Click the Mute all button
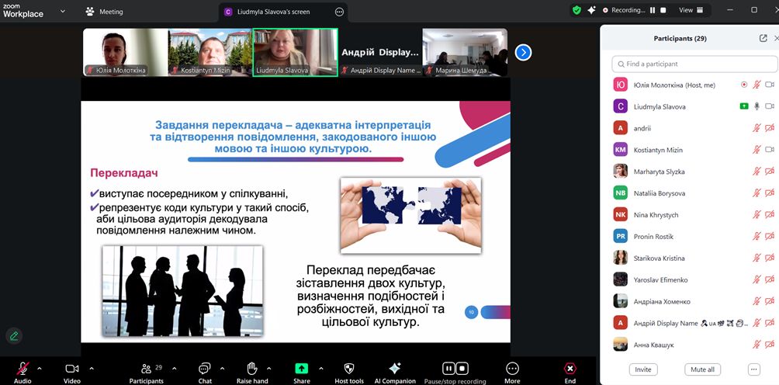 702,369
